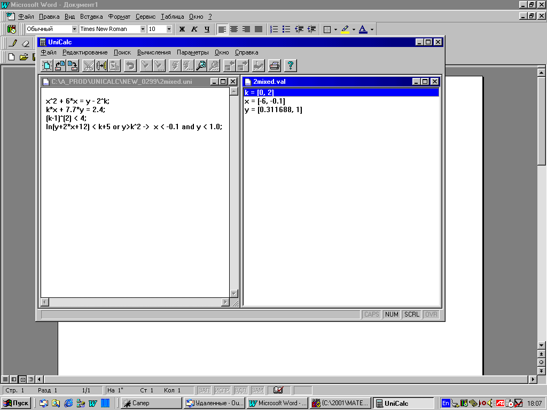This screenshot has width=547, height=410.
Task: Click the spelling status book icon in Word
Action: 278,390
